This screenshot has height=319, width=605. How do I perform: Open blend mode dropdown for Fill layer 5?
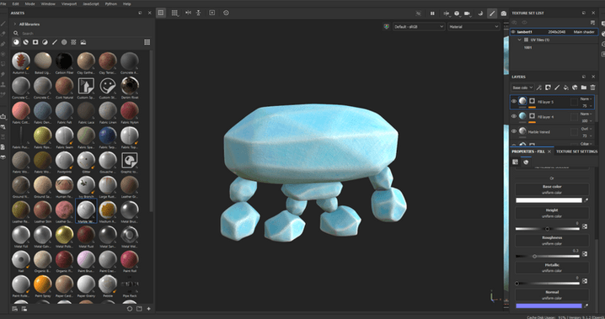point(586,99)
